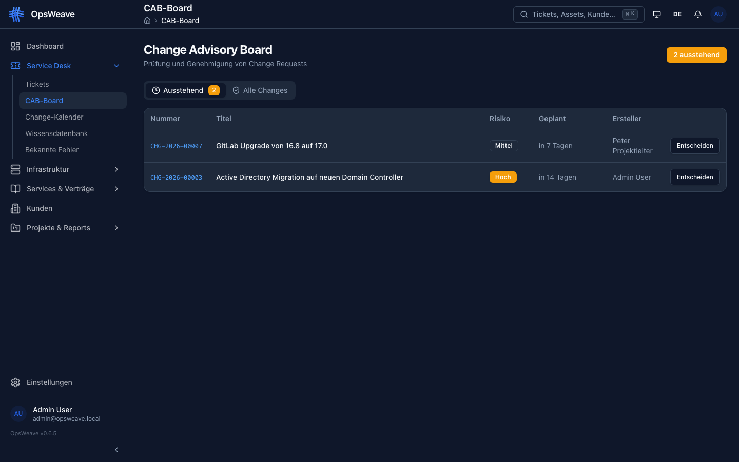Collapse the sidebar with the bottom arrow
The image size is (739, 462).
[x=116, y=450]
